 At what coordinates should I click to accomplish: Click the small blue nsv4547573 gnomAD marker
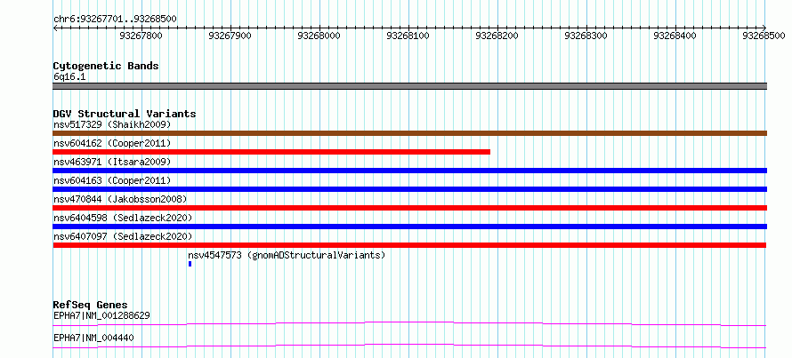190,264
